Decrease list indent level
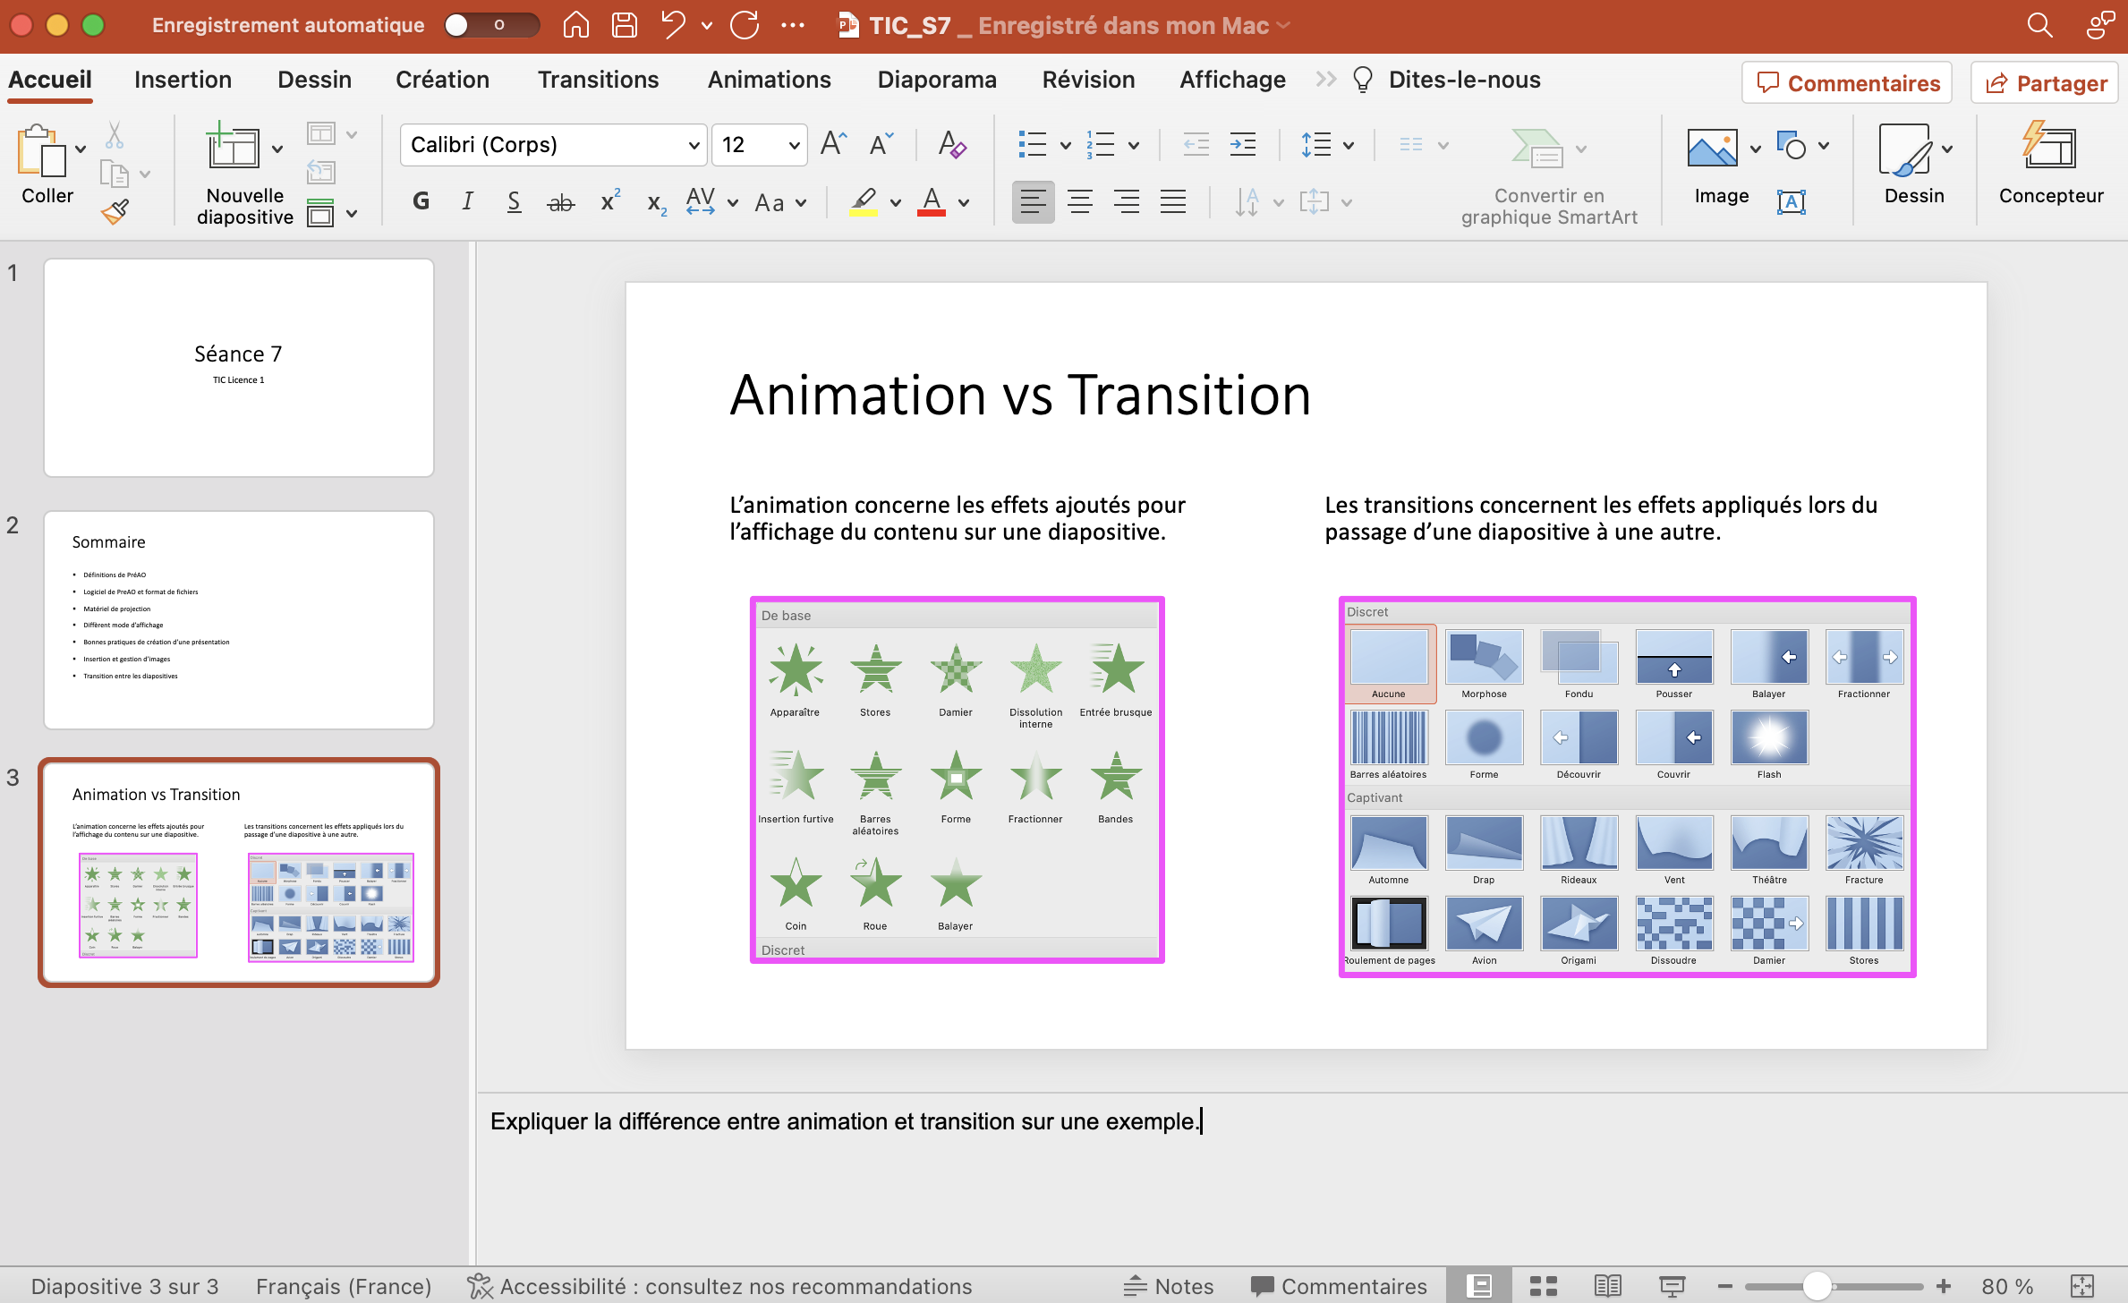Screen dimensions: 2128x1303 tap(1196, 144)
